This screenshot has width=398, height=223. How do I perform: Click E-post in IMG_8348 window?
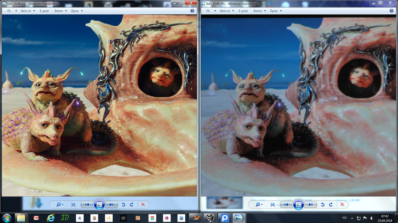coord(243,11)
